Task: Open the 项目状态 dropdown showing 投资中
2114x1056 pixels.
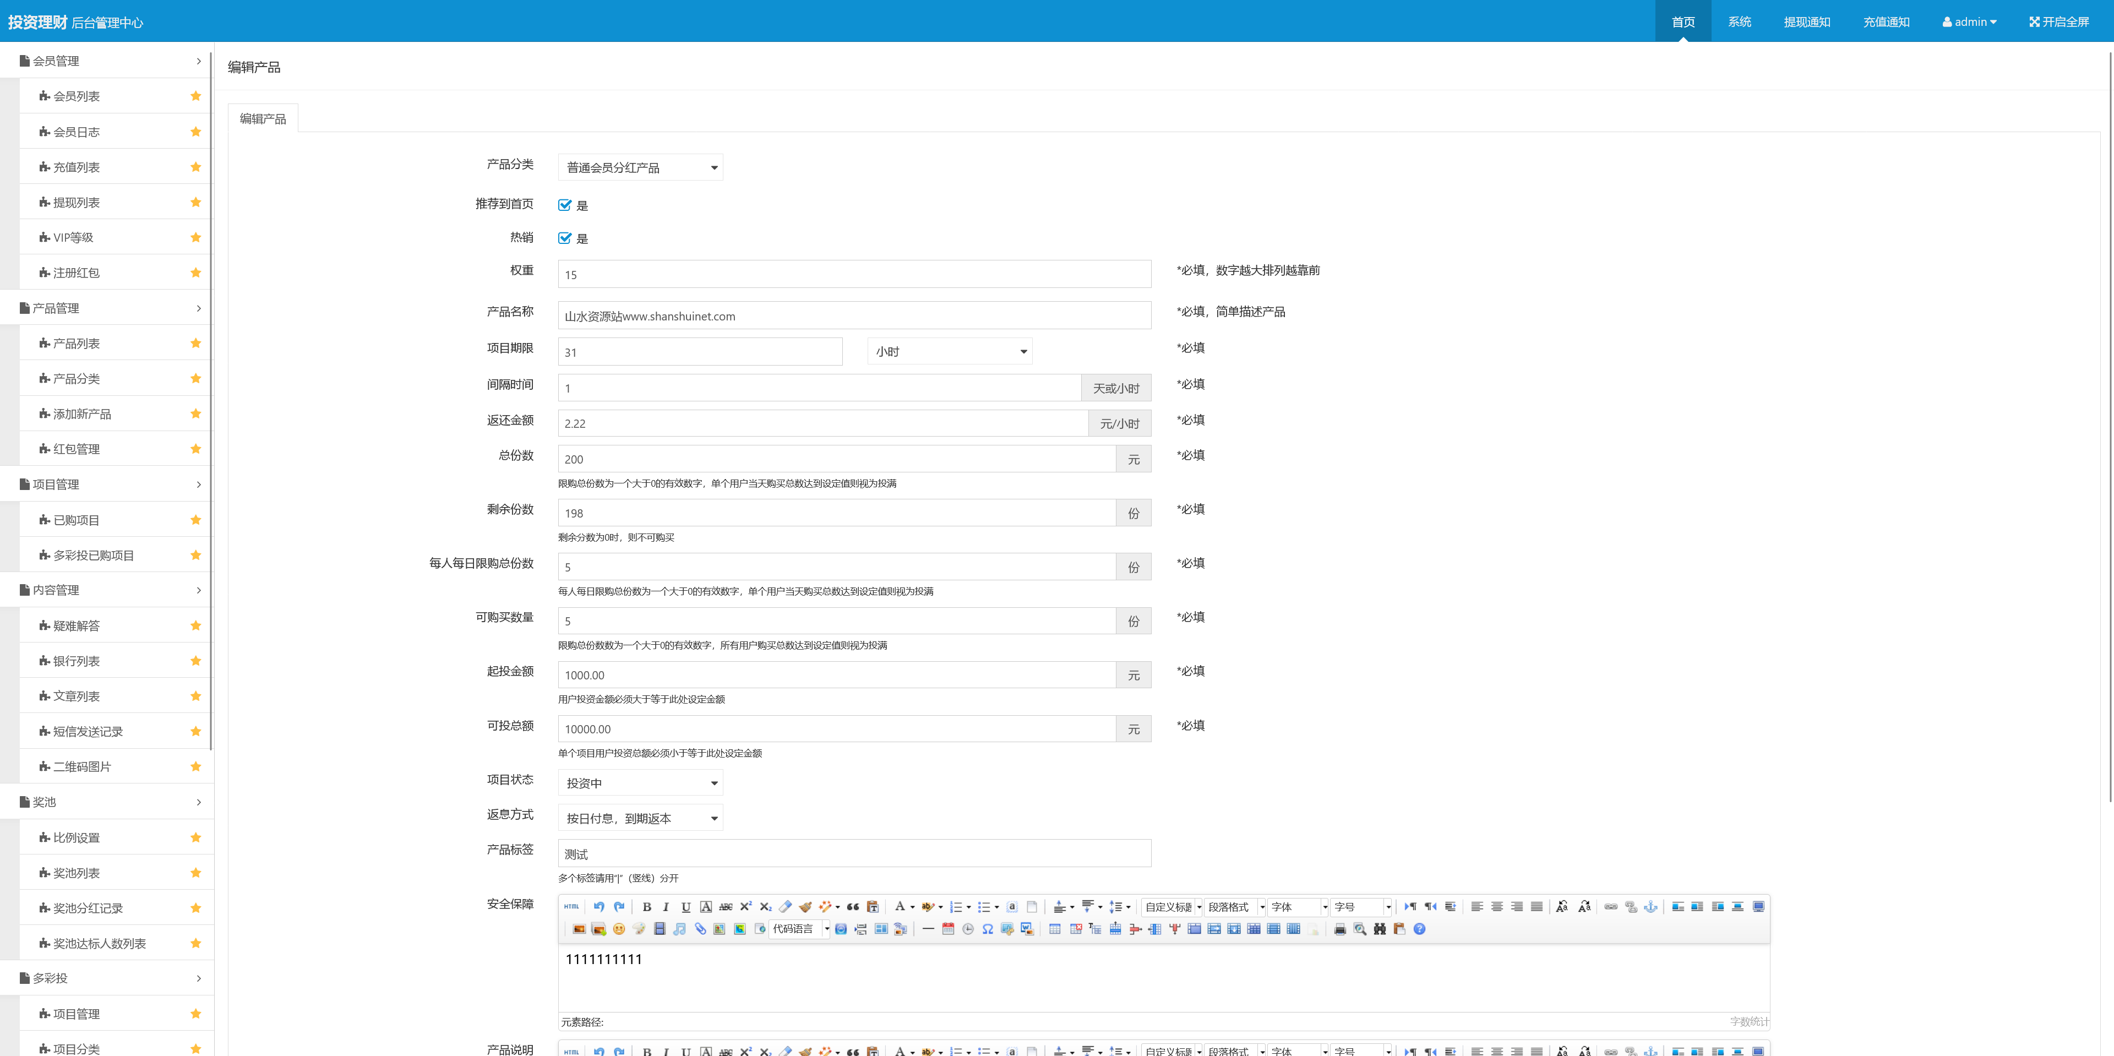Action: (x=640, y=783)
